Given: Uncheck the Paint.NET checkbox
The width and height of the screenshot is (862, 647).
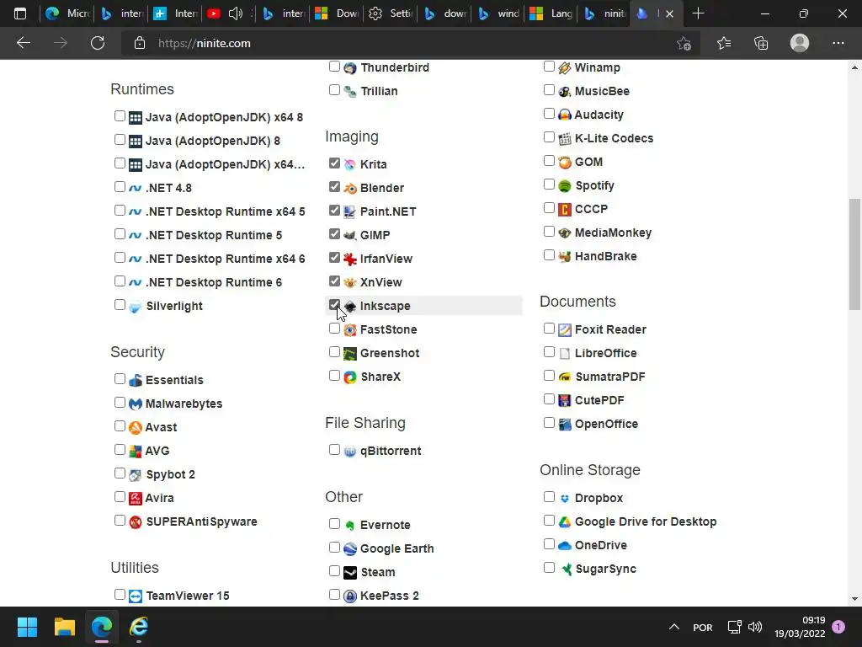Looking at the screenshot, I should pos(334,210).
